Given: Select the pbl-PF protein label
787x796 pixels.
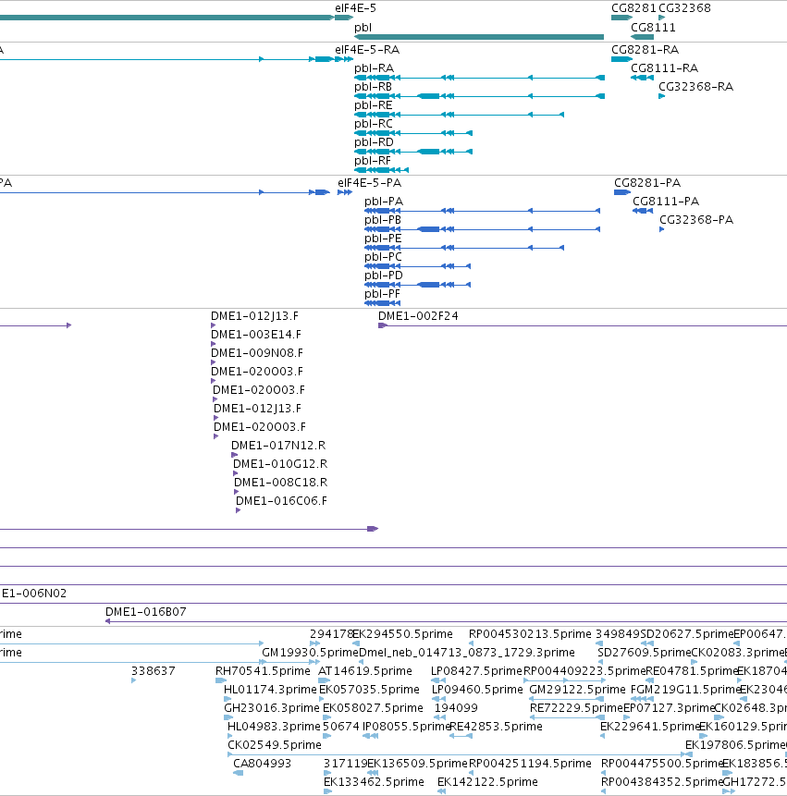Looking at the screenshot, I should [382, 294].
